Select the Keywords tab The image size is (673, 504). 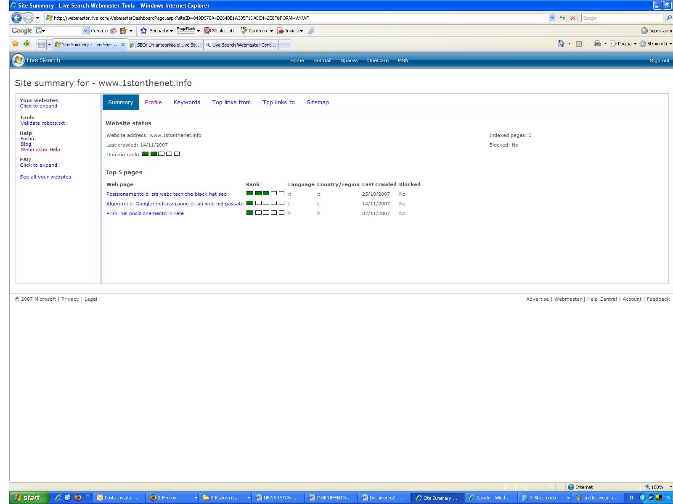click(187, 102)
